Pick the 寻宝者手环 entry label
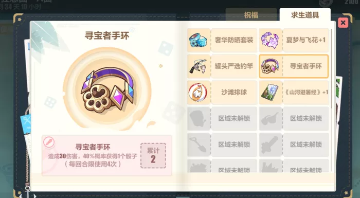This screenshot has width=360, height=198. point(305,66)
